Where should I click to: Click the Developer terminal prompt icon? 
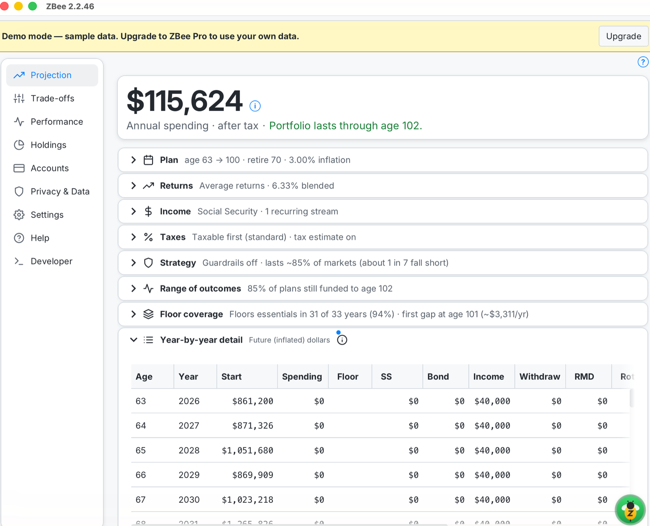[x=19, y=261]
